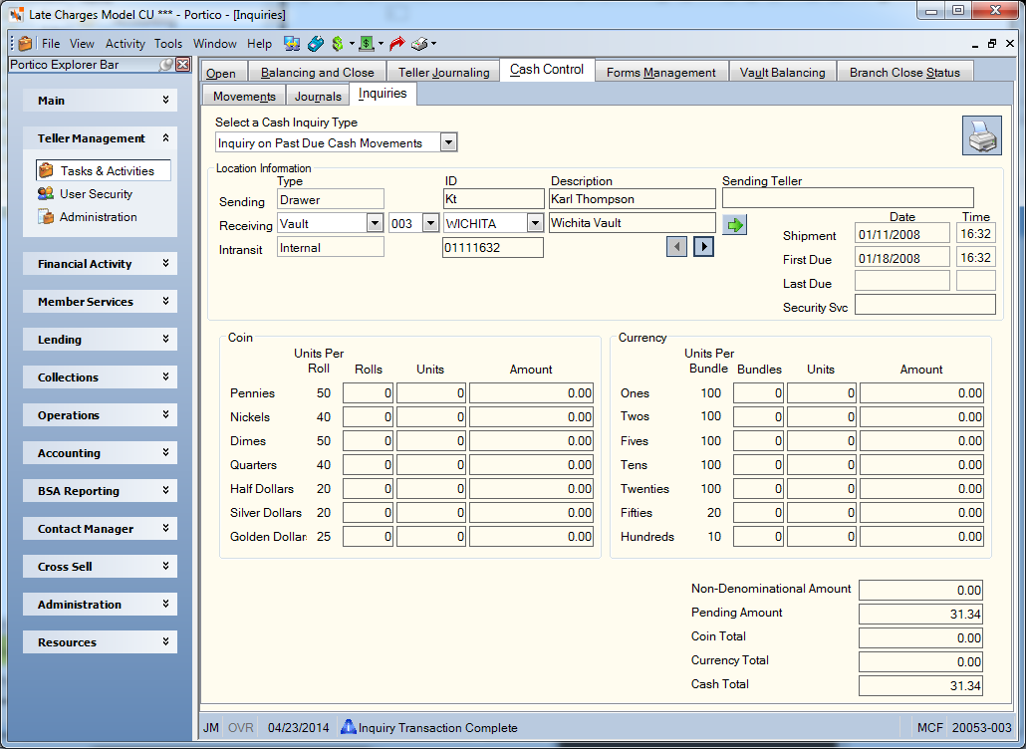The height and width of the screenshot is (749, 1026).
Task: Open the Activity menu
Action: (x=125, y=44)
